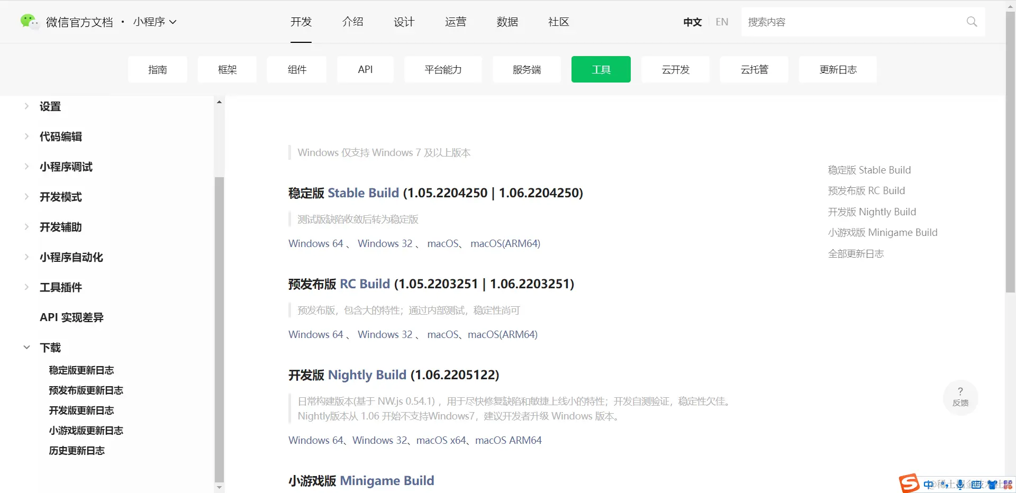
Task: Click the WeChat logo icon
Action: point(29,22)
